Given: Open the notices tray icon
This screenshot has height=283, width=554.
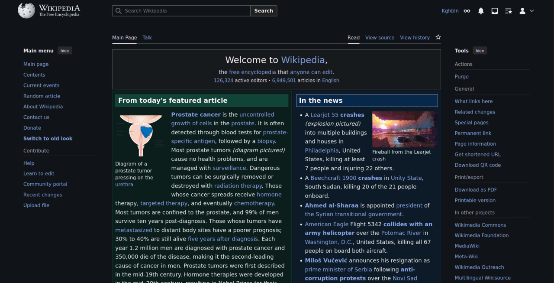Looking at the screenshot, I should 495,11.
